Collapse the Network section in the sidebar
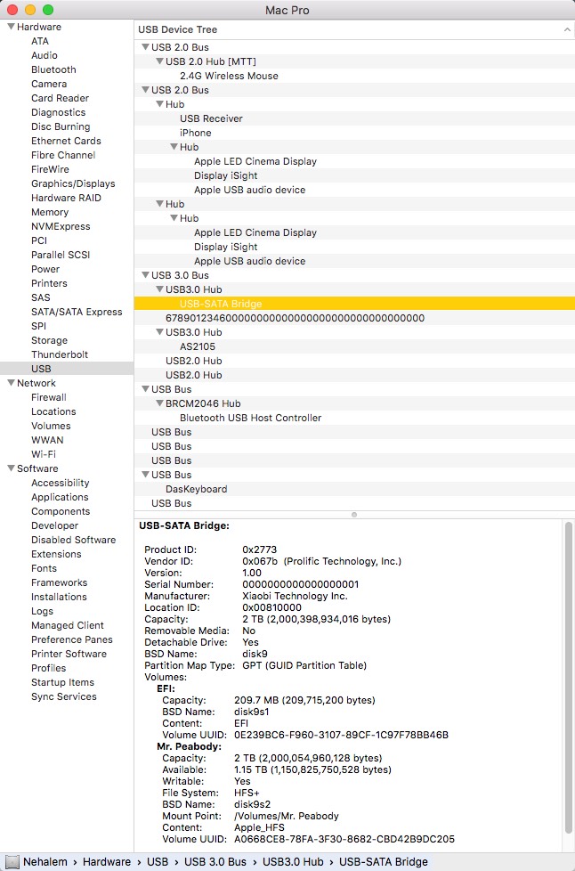The width and height of the screenshot is (575, 871). (11, 383)
